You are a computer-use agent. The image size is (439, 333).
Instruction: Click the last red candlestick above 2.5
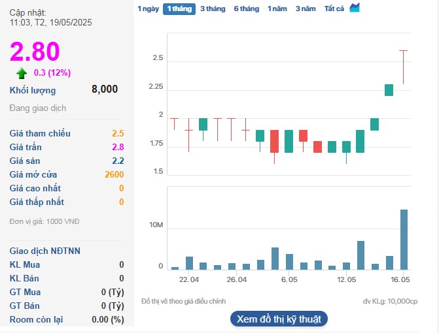click(x=404, y=65)
